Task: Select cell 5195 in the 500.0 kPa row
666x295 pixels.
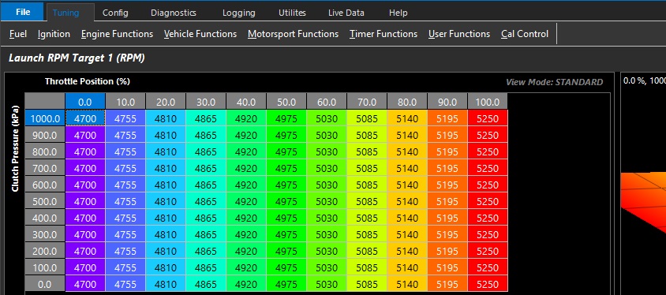Action: pyautogui.click(x=447, y=201)
